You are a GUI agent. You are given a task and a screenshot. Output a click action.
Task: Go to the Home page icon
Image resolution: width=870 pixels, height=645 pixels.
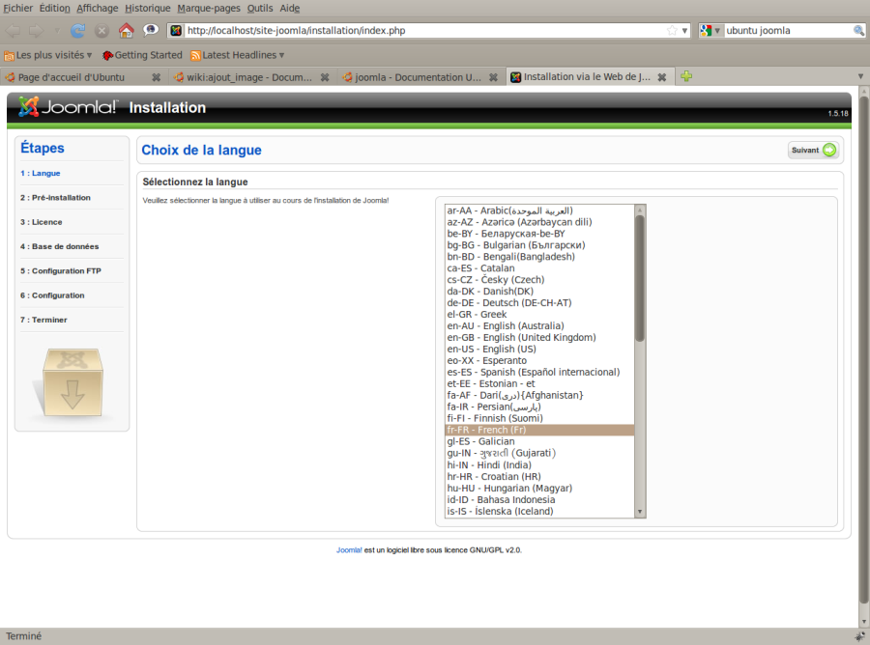tap(126, 30)
